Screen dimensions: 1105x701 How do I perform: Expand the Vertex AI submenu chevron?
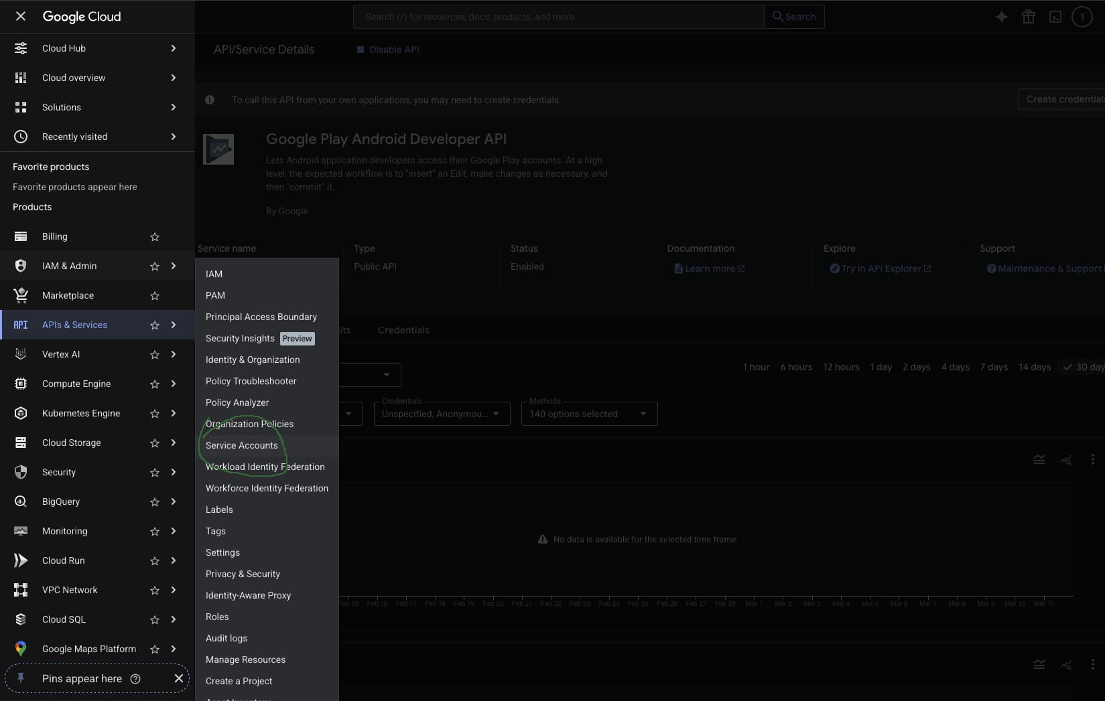pos(174,354)
